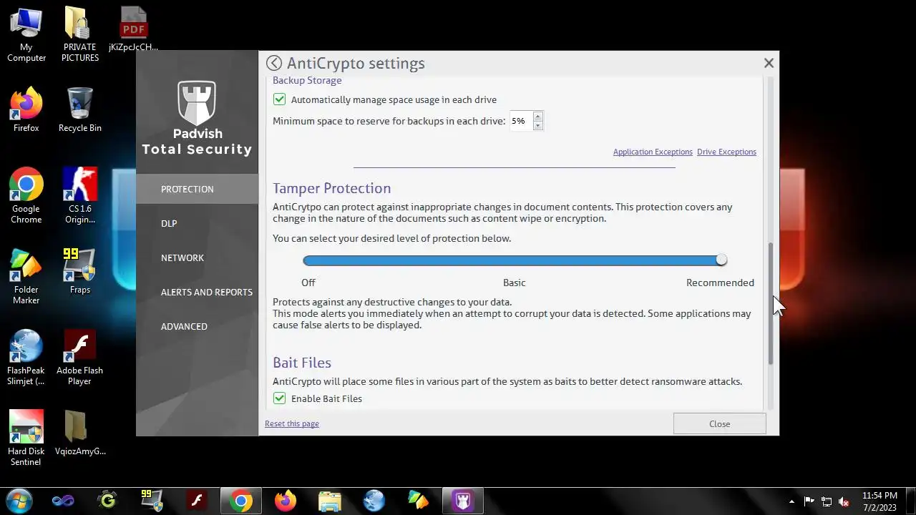Click the Tamper Protection slider handle
The height and width of the screenshot is (515, 916).
(721, 260)
